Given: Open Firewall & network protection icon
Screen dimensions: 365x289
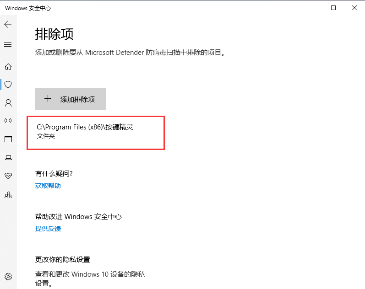Looking at the screenshot, I should (8, 121).
